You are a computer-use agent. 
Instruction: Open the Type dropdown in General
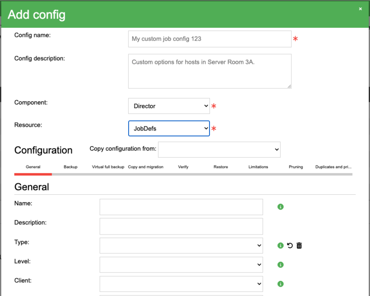pos(181,246)
